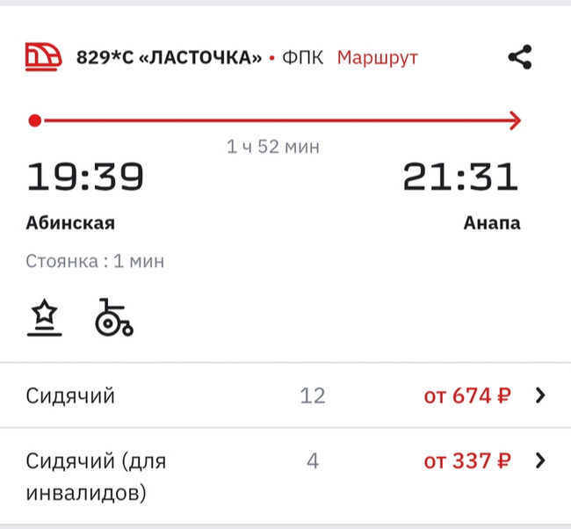Click the ФПК carrier label
Viewport: 571px width, 529px height.
pos(303,59)
